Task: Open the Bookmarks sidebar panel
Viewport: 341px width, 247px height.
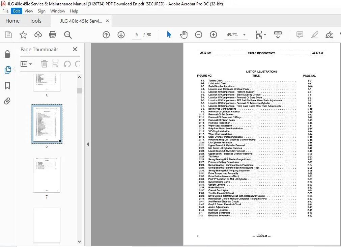Action: click(7, 86)
